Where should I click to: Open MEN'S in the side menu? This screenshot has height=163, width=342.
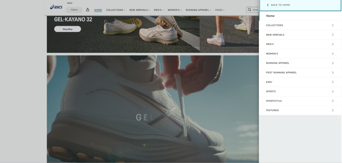(x=300, y=44)
